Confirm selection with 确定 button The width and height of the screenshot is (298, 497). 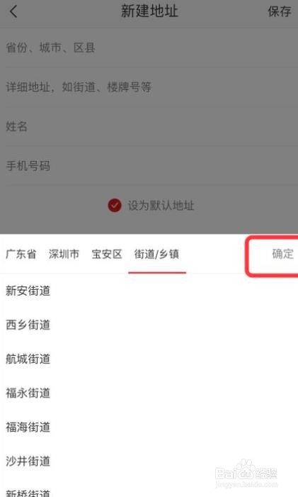[x=282, y=254]
